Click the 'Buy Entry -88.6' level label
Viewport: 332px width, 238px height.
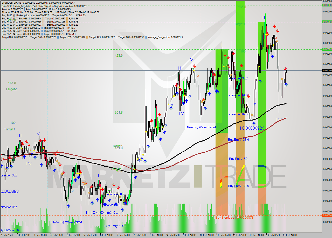click(x=239, y=186)
